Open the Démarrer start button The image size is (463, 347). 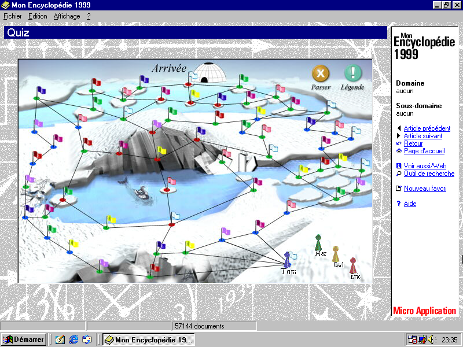pos(24,339)
